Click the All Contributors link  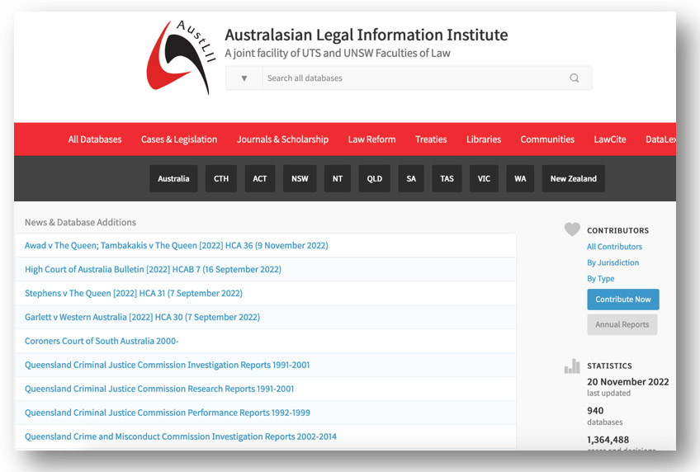pos(614,247)
